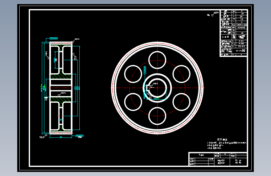Image resolution: width=271 pixels, height=176 pixels.
Task: Click the 大齿轮 part name in title block
Action: [x=201, y=155]
